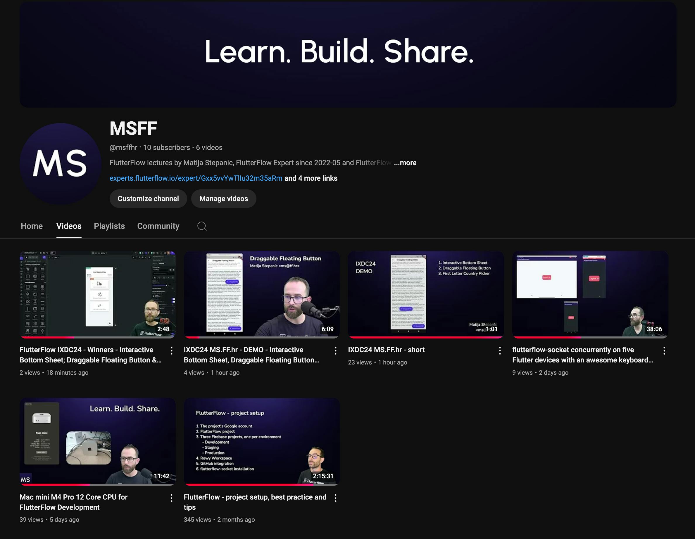The width and height of the screenshot is (695, 539).
Task: Click the 1:01 IXDC24 DEMO thumbnail
Action: pos(426,294)
